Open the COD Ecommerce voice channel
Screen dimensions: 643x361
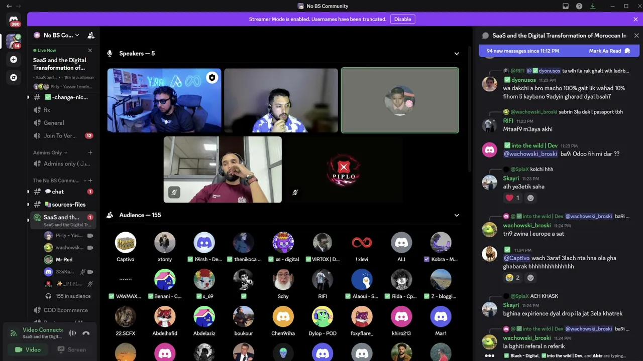pyautogui.click(x=62, y=310)
